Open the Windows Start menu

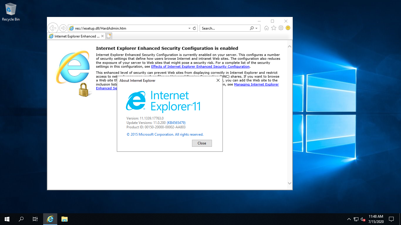click(7, 219)
